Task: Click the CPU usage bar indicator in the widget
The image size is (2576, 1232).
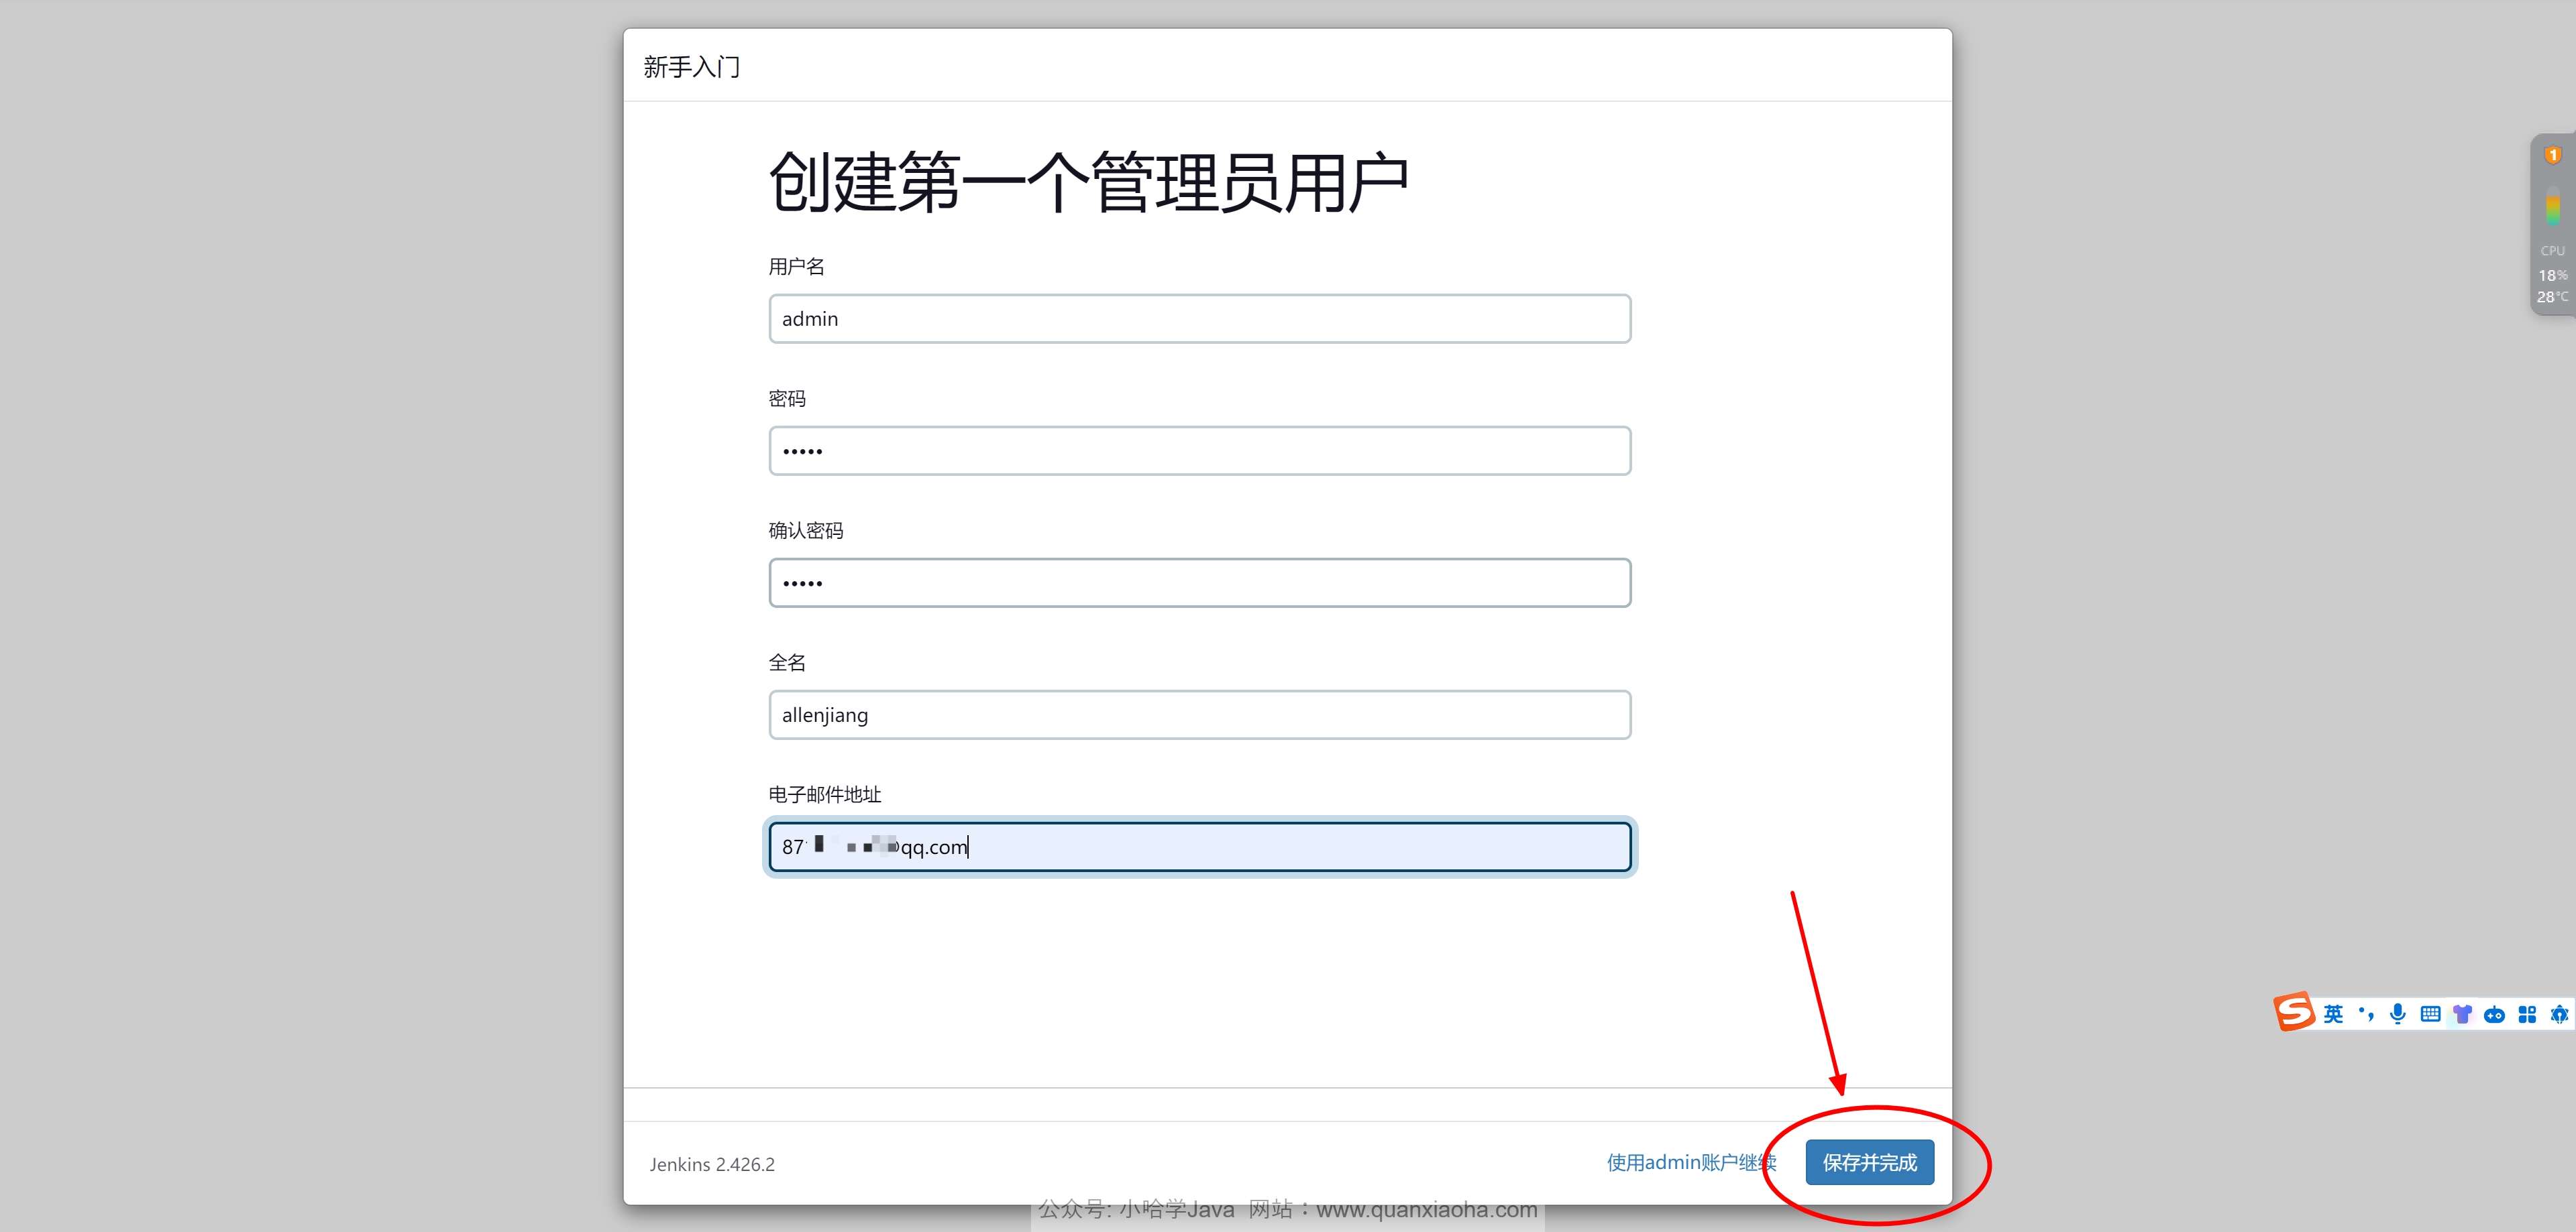Action: tap(2553, 207)
